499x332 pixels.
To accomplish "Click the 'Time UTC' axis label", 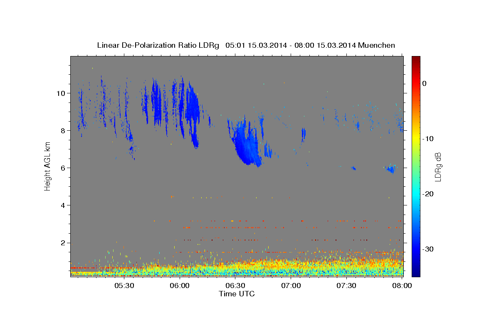I will point(237,294).
